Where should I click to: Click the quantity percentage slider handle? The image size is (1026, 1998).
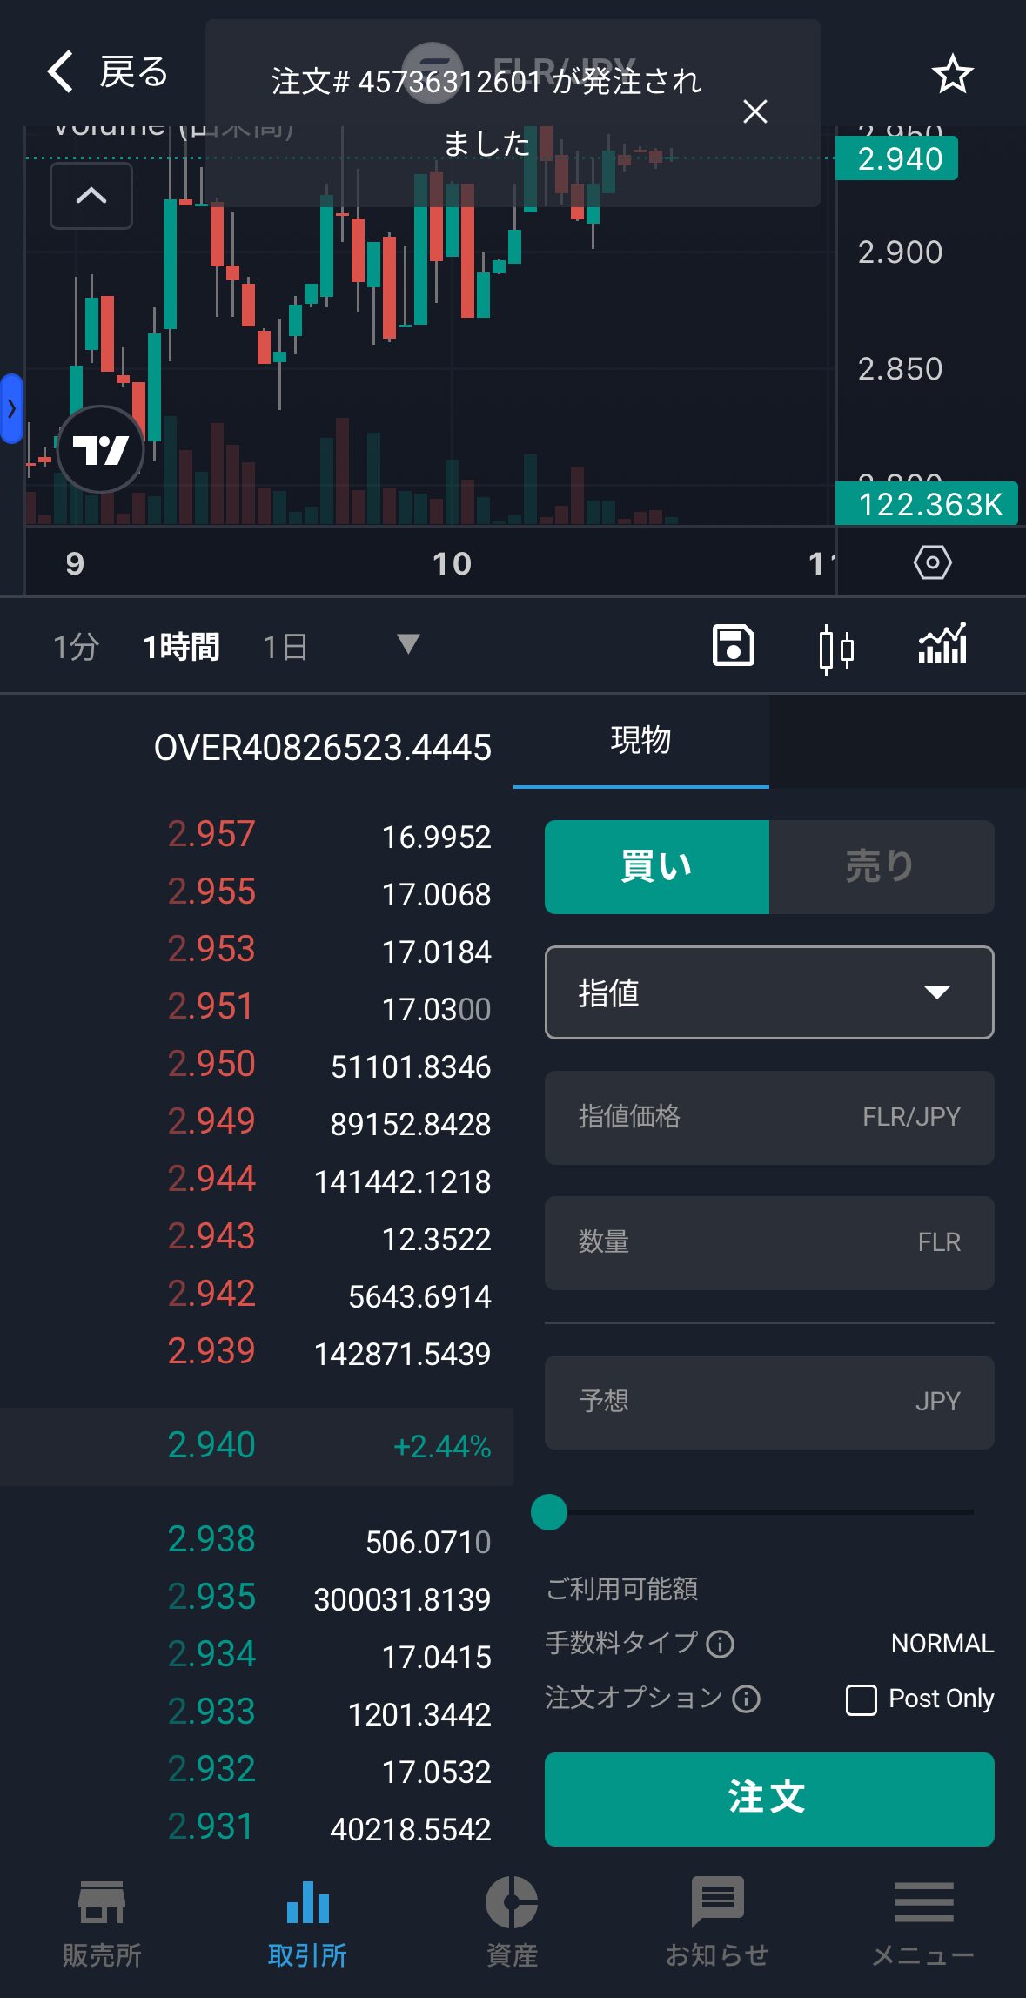pos(549,1512)
